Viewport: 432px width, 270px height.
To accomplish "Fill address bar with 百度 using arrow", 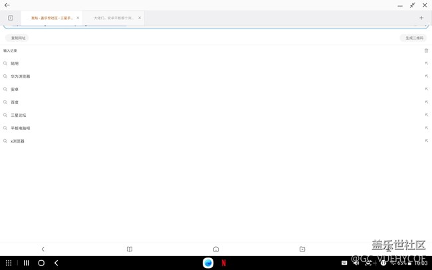I will [x=426, y=102].
